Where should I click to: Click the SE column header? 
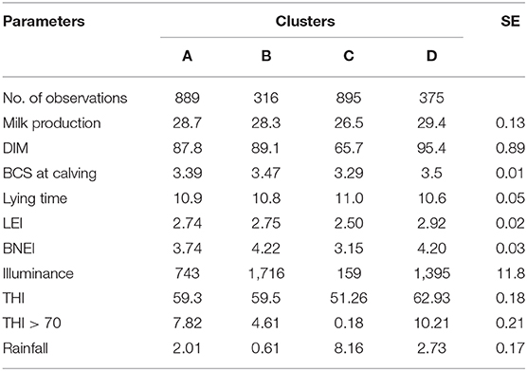point(510,22)
